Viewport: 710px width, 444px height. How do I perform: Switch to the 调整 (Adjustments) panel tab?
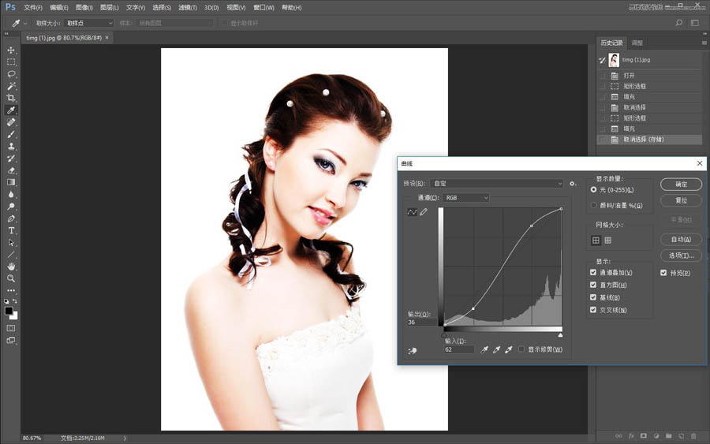[x=637, y=43]
